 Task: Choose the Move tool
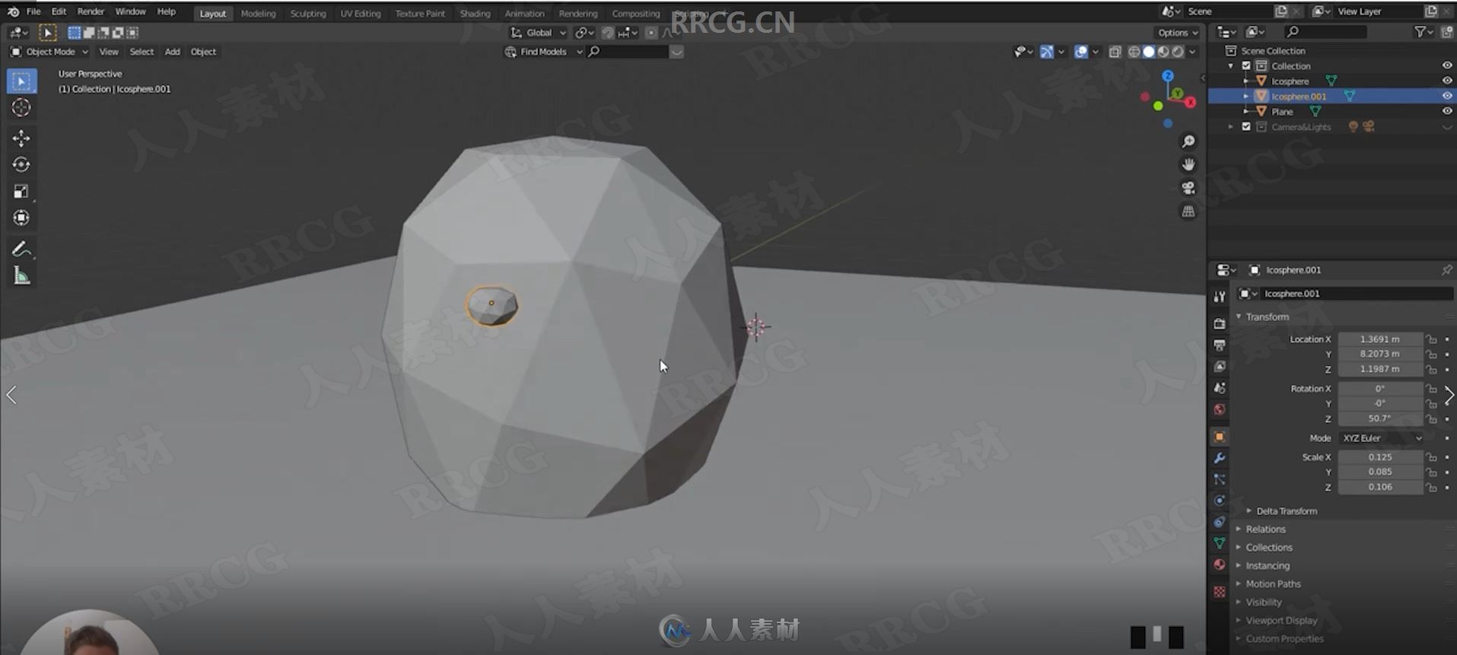[21, 138]
